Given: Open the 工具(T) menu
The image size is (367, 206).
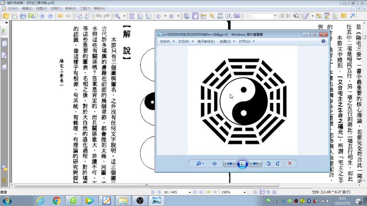Looking at the screenshot, I should point(85,9).
